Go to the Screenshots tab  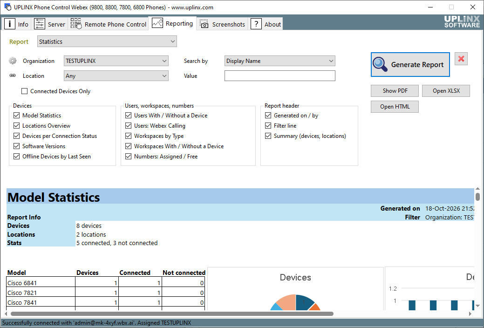click(222, 24)
